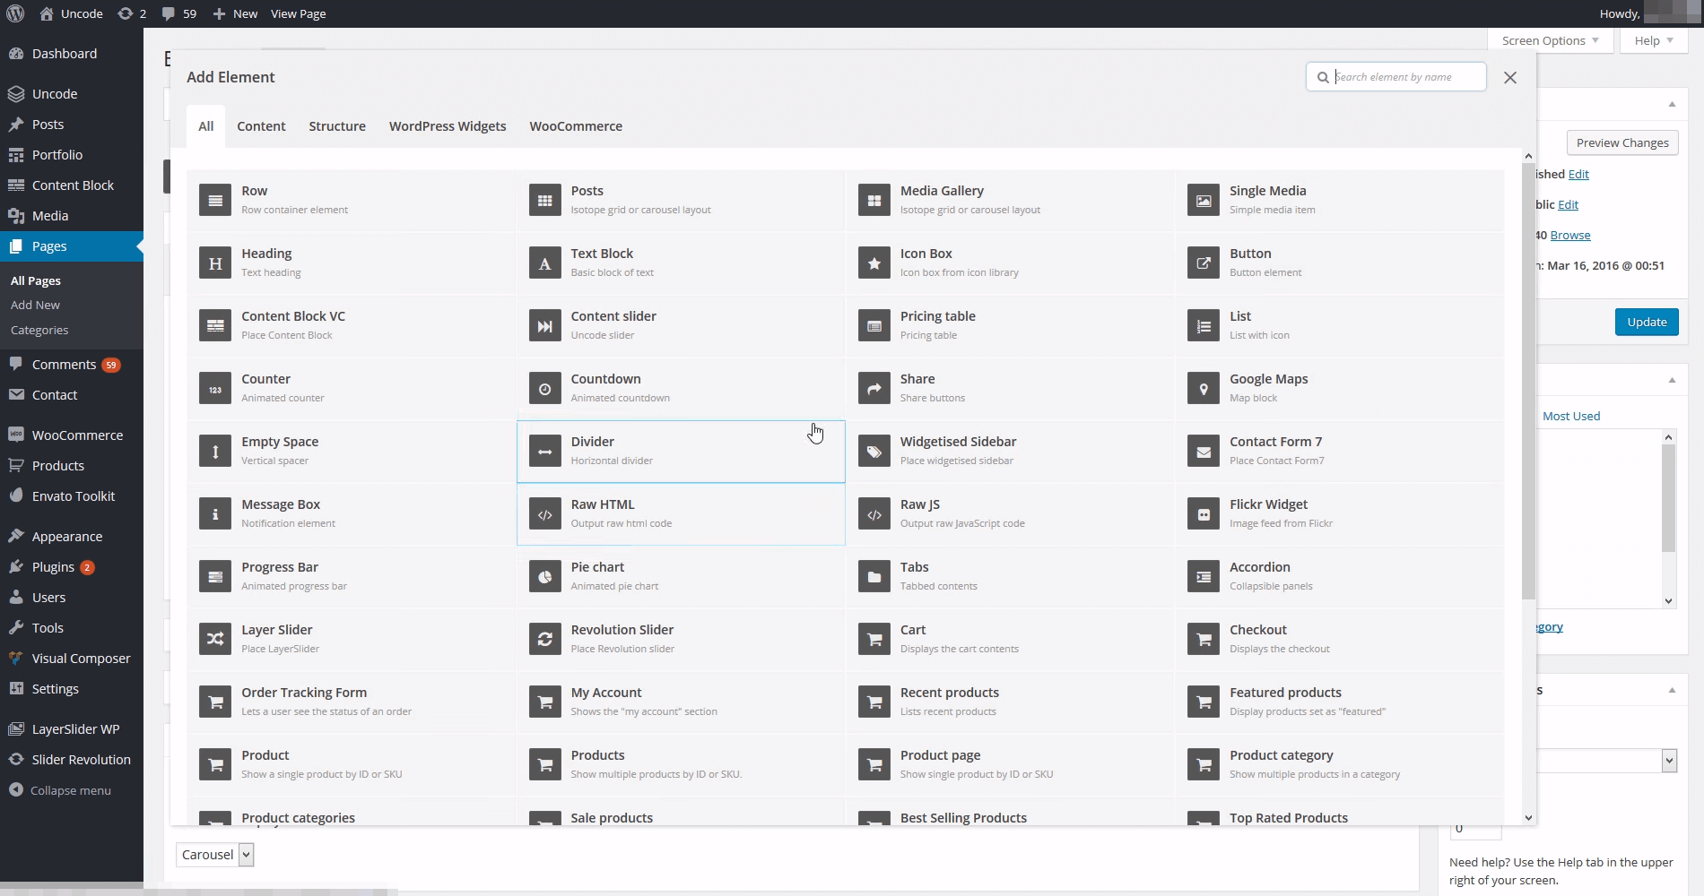The height and width of the screenshot is (896, 1704).
Task: Insert an Empty Space spacer
Action: pos(351,452)
